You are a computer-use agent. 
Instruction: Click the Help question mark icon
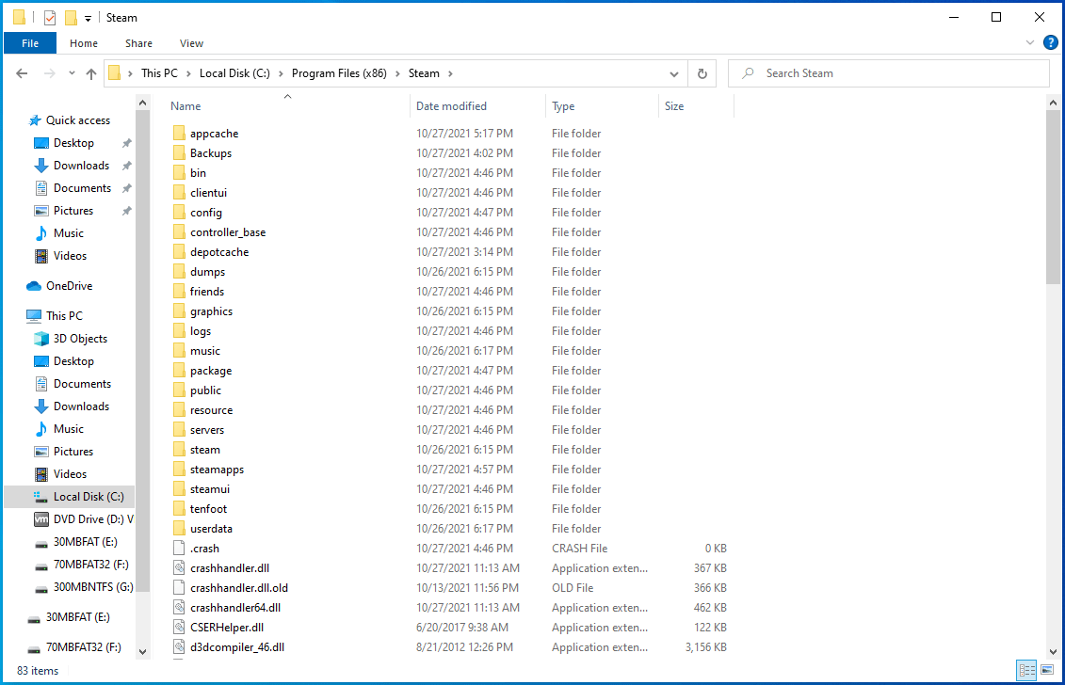pos(1050,42)
